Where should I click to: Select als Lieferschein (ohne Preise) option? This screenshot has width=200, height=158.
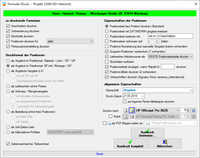(8, 86)
